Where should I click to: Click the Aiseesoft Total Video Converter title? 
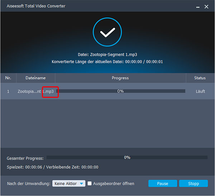[36, 6]
